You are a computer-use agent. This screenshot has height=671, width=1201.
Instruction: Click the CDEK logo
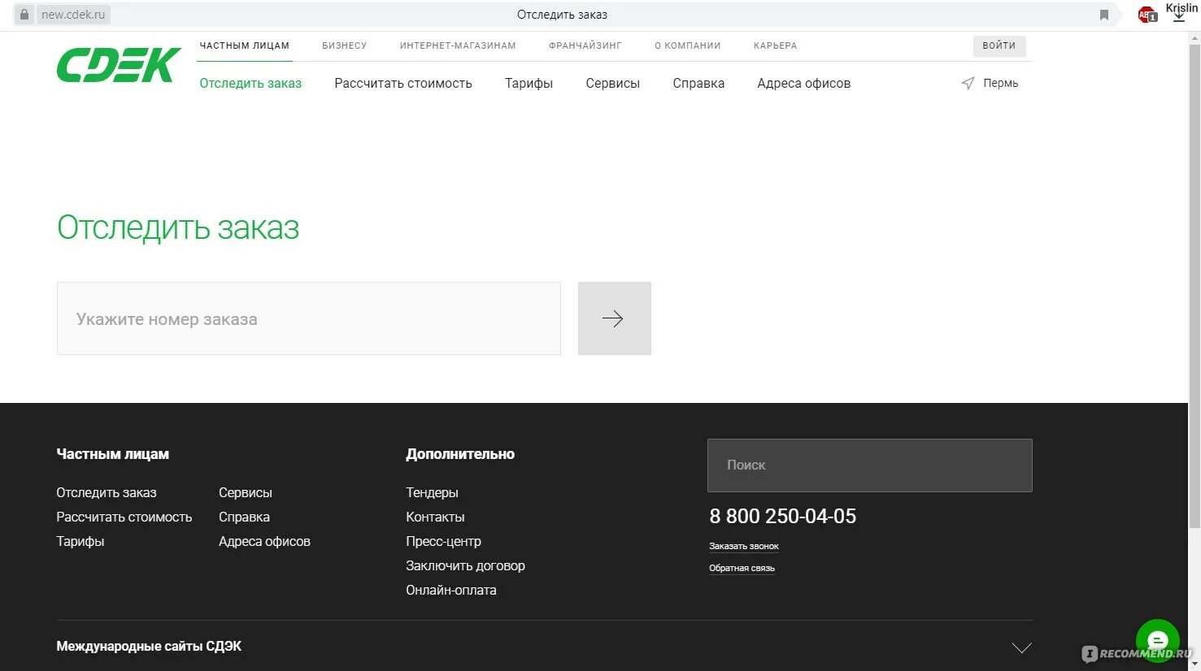coord(119,65)
